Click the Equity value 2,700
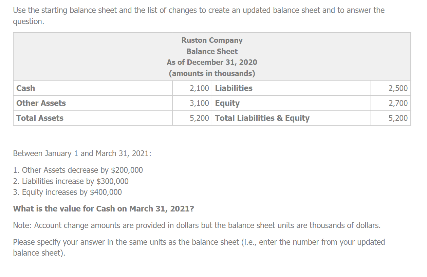Screen dimensions: 427x277 398,103
